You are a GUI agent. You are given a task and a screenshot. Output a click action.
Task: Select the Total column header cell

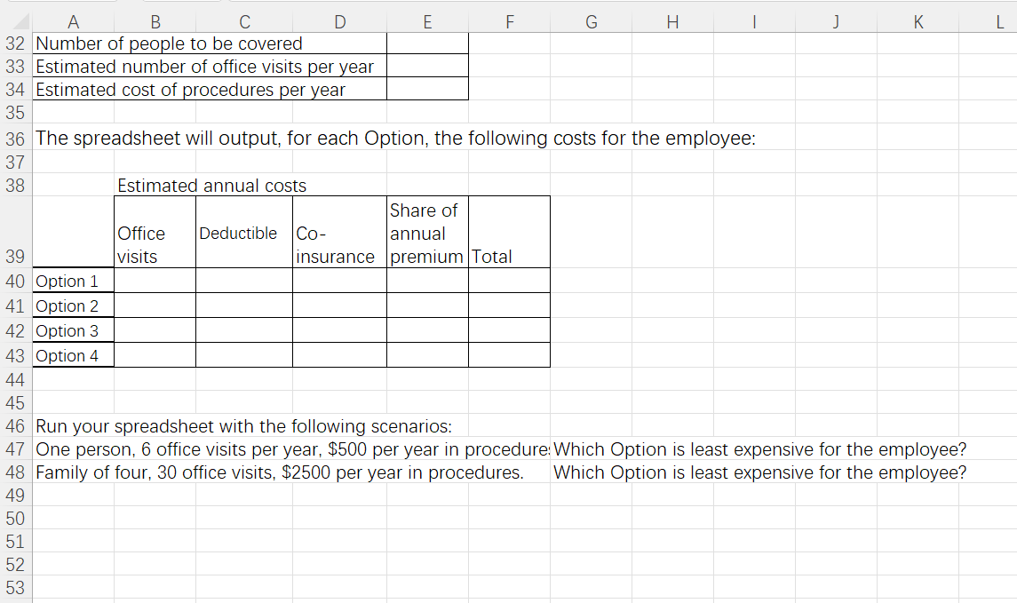(x=509, y=233)
